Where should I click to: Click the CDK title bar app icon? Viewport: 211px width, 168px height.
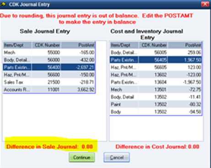(3, 4)
